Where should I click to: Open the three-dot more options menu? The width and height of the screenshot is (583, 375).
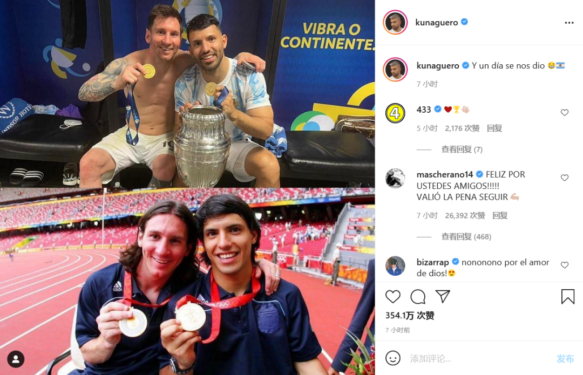pos(569,23)
